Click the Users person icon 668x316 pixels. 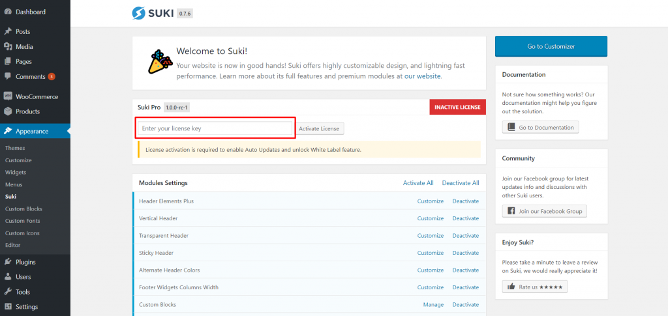point(8,277)
